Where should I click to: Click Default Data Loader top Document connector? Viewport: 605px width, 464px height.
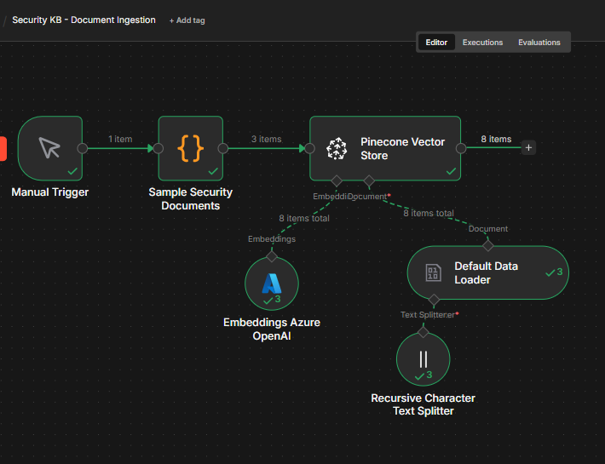click(x=488, y=245)
